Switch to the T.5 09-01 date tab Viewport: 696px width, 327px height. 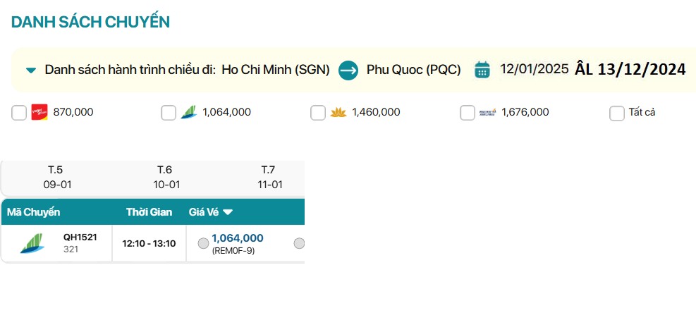click(56, 177)
